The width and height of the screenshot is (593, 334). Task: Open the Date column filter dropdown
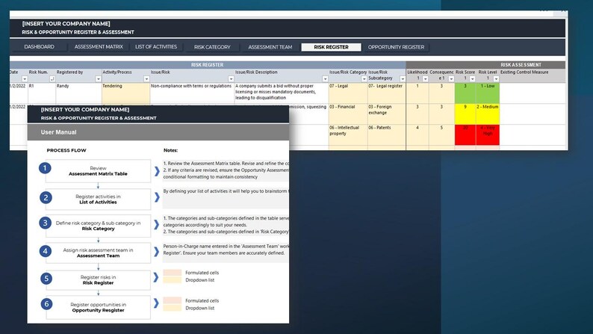point(25,78)
